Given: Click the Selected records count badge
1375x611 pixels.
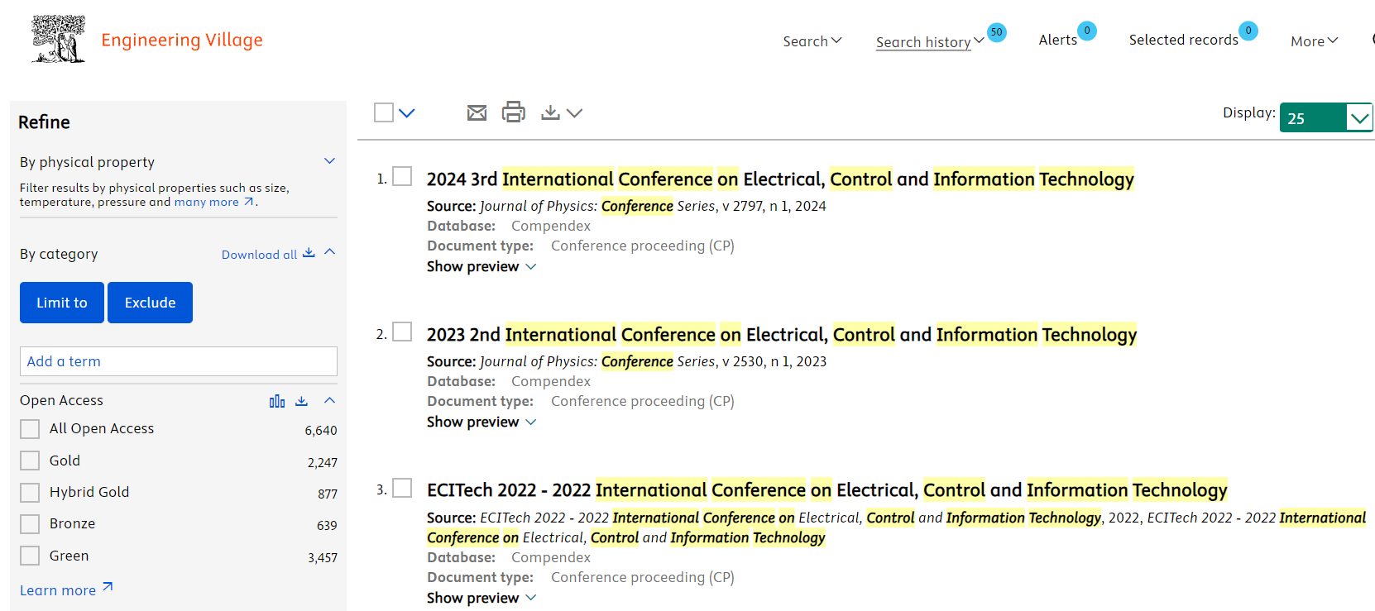Looking at the screenshot, I should 1248,31.
